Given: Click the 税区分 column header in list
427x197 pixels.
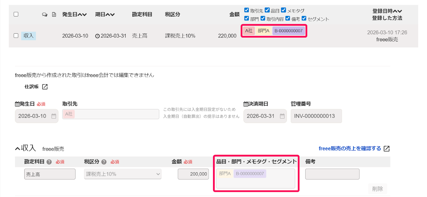Looking at the screenshot, I should tap(172, 14).
